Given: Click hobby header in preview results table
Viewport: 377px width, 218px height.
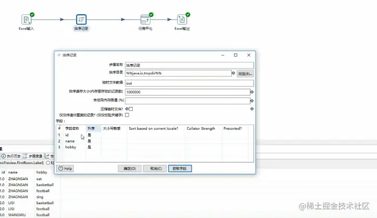Looking at the screenshot, I should [42, 172].
